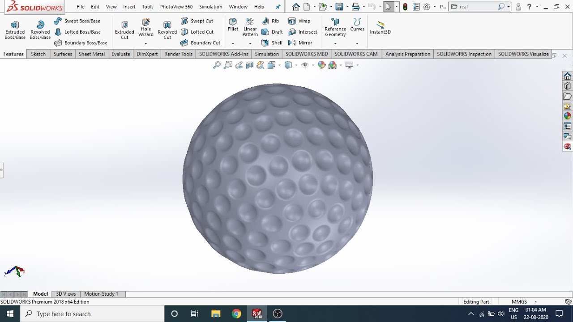Select the Mirror feature
The width and height of the screenshot is (573, 322).
[x=300, y=43]
